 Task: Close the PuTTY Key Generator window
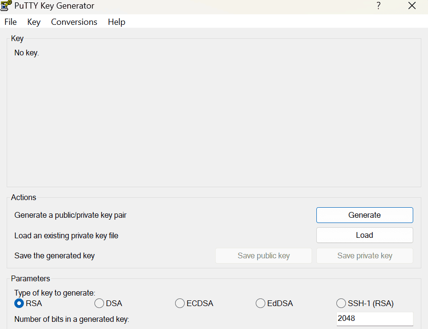click(412, 6)
